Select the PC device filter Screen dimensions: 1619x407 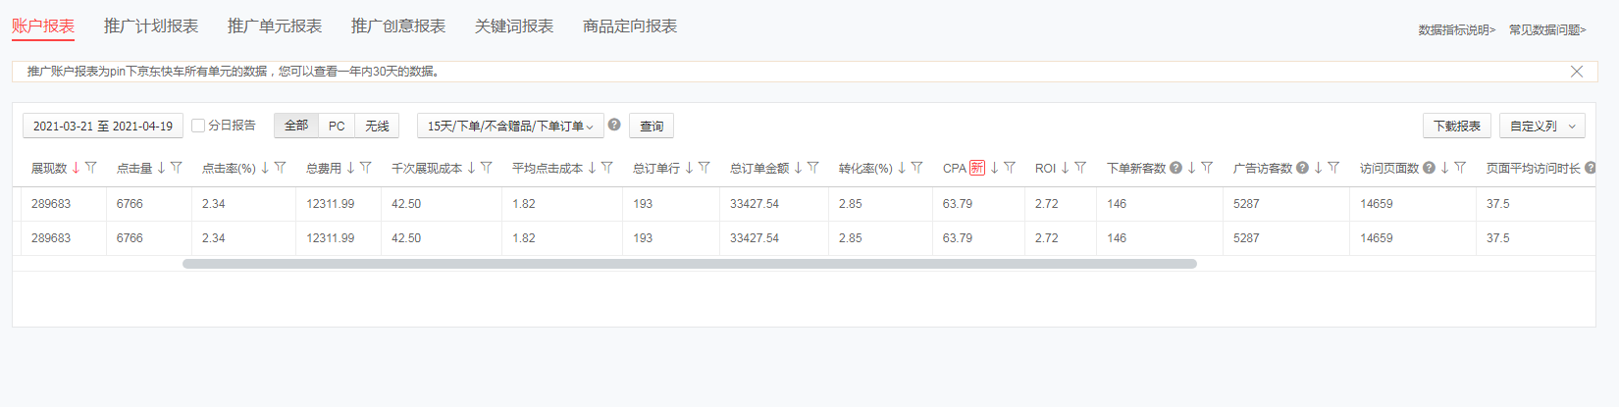pos(337,126)
